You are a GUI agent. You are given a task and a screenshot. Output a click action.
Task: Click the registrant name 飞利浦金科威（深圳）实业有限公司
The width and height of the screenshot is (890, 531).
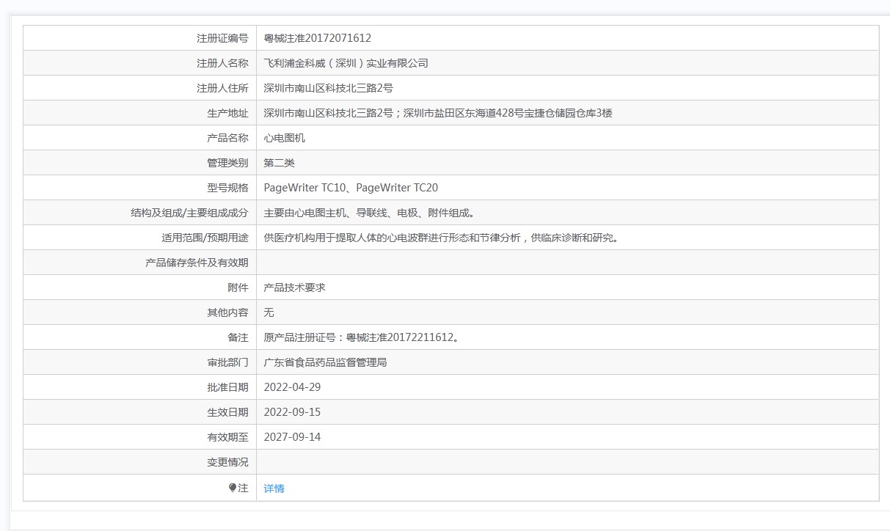(x=346, y=63)
